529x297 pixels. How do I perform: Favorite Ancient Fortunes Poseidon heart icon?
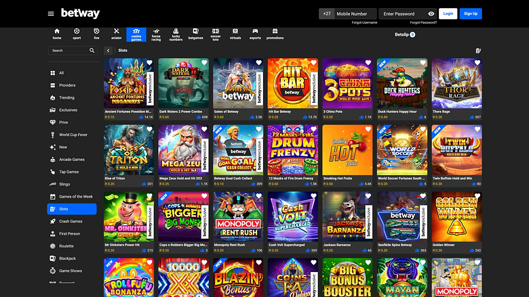pos(149,62)
